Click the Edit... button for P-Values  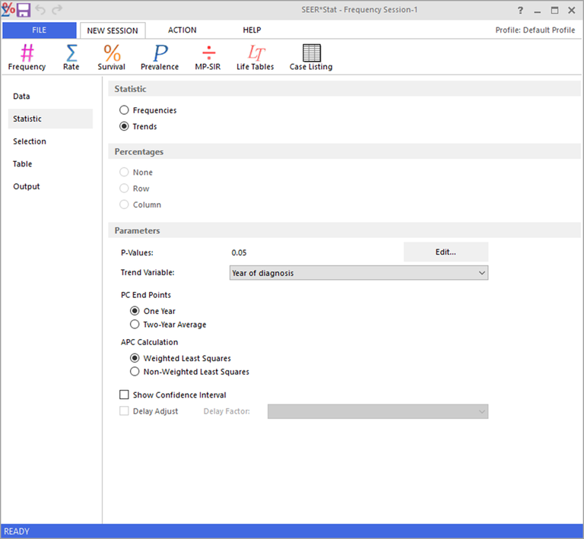coord(445,252)
